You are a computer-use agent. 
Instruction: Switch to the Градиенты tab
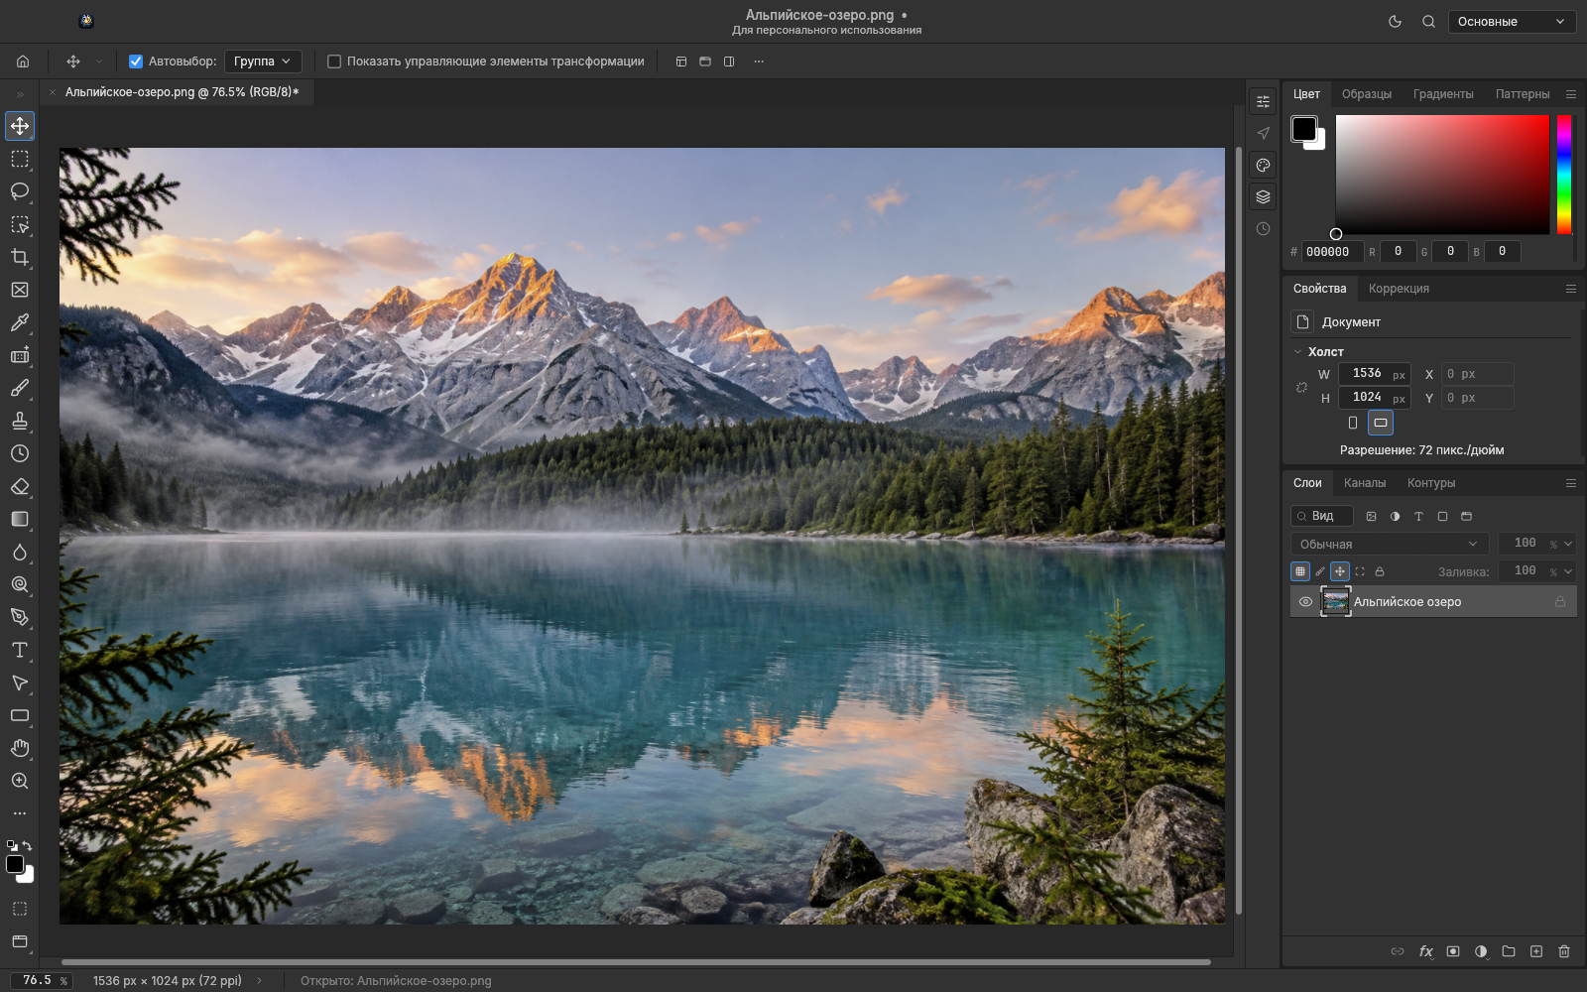coord(1443,94)
